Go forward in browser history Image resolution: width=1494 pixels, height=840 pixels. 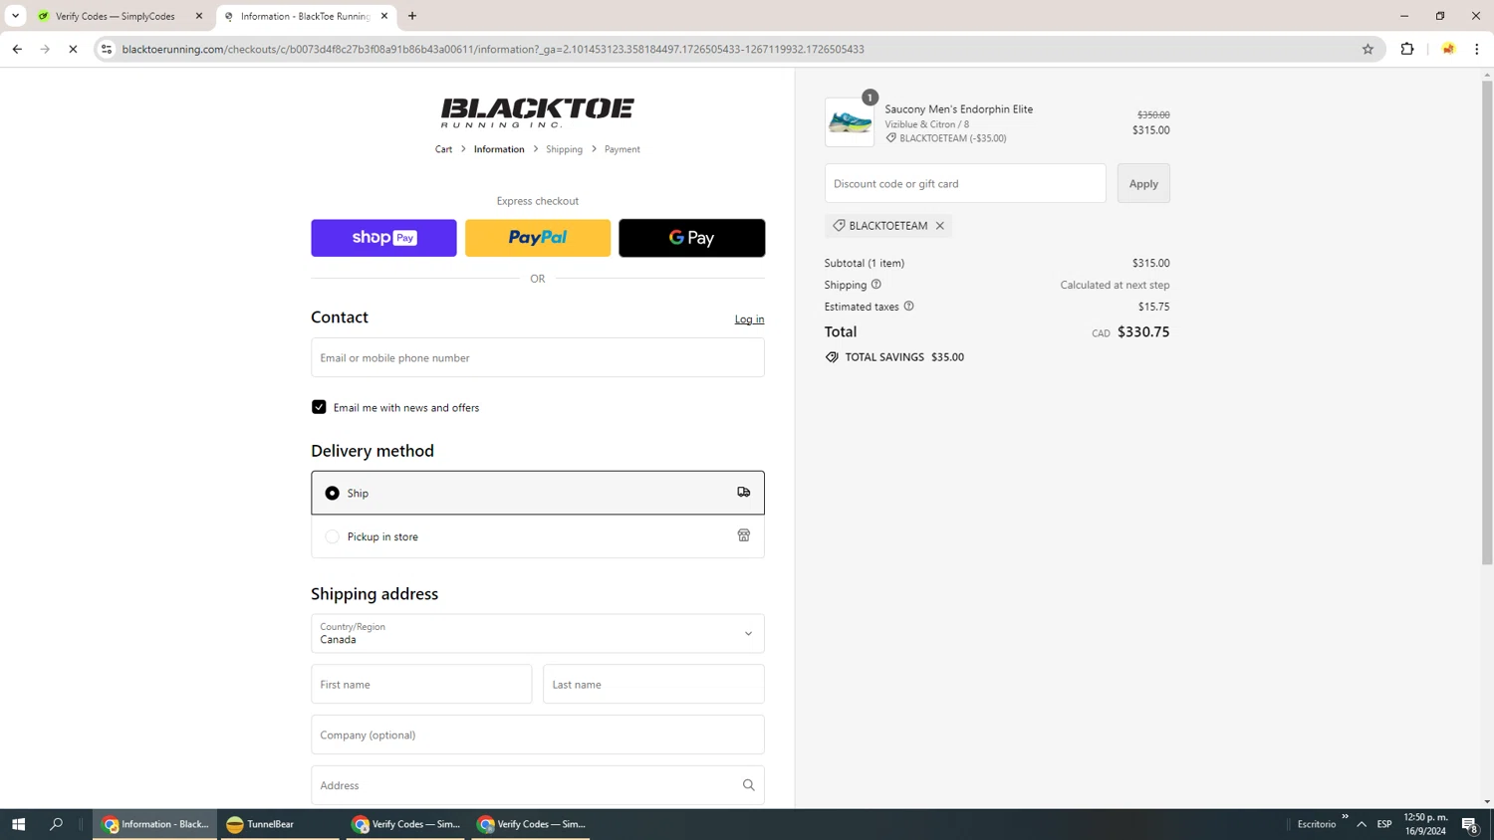pyautogui.click(x=45, y=49)
